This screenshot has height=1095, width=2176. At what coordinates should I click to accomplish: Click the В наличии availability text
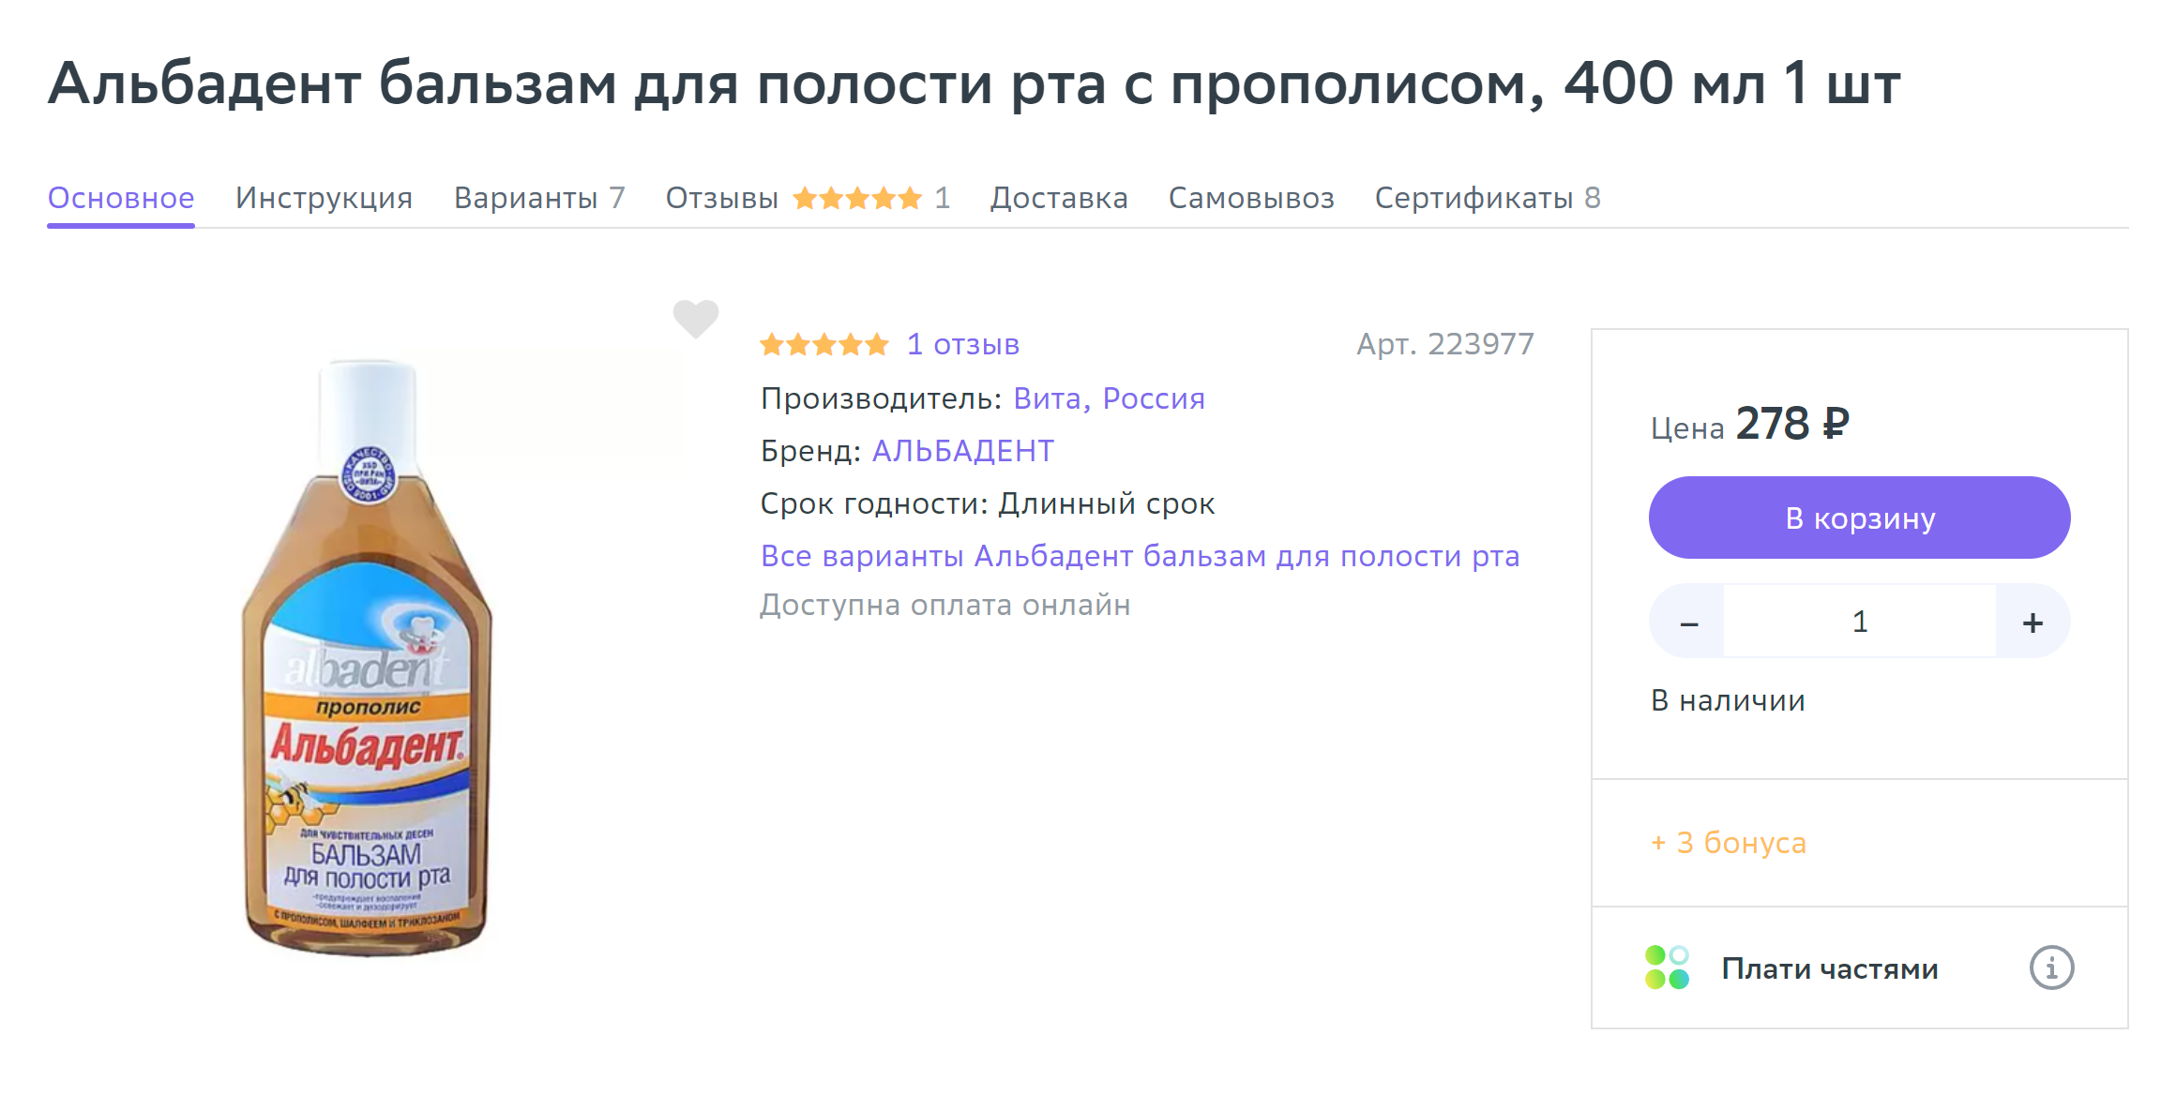point(1728,700)
